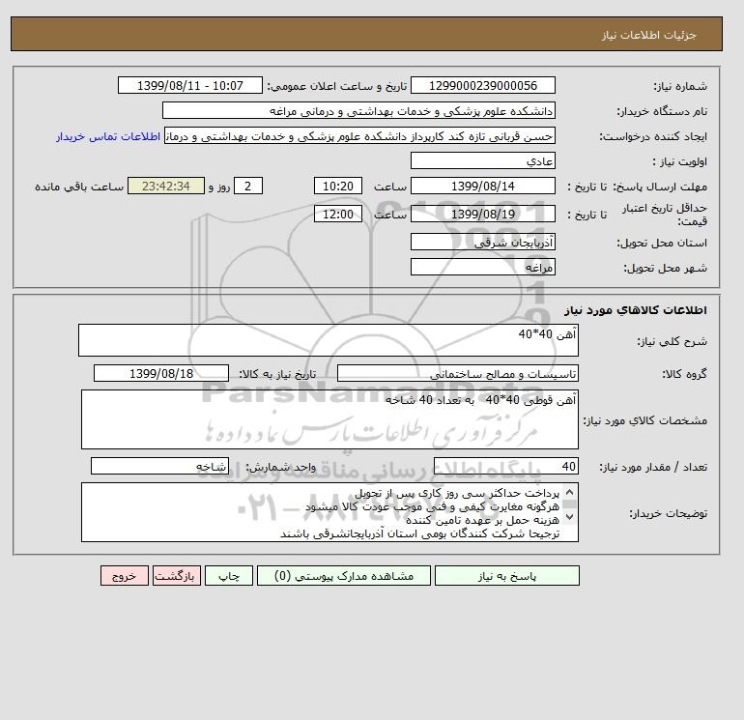Click label استان محل تحویل
Image resolution: width=744 pixels, height=720 pixels.
click(x=662, y=243)
